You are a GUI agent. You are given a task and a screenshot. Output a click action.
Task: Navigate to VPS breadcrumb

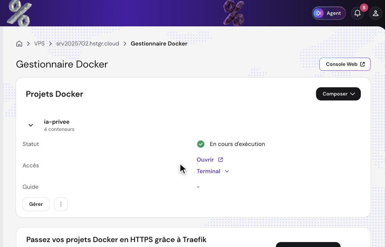pos(39,44)
